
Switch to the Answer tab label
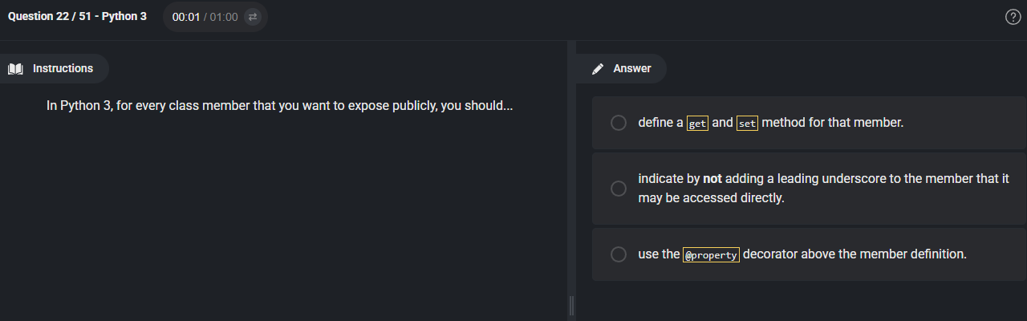632,69
